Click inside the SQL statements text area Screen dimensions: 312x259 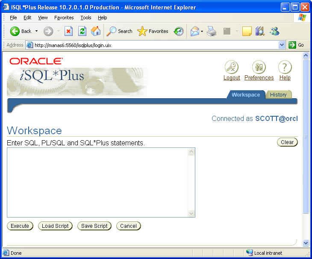click(97, 182)
